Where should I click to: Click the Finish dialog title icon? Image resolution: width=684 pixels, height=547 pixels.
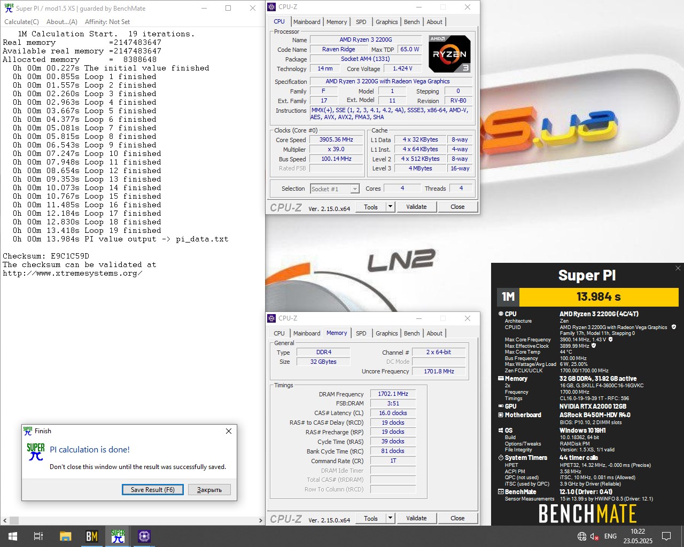[x=28, y=431]
